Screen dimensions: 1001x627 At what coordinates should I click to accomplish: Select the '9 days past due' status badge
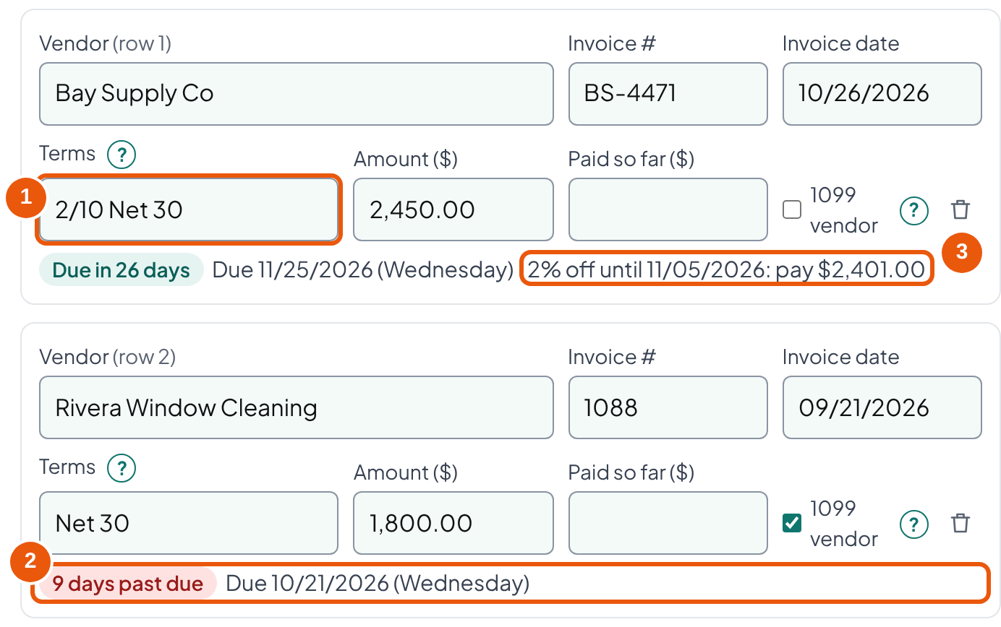[128, 584]
